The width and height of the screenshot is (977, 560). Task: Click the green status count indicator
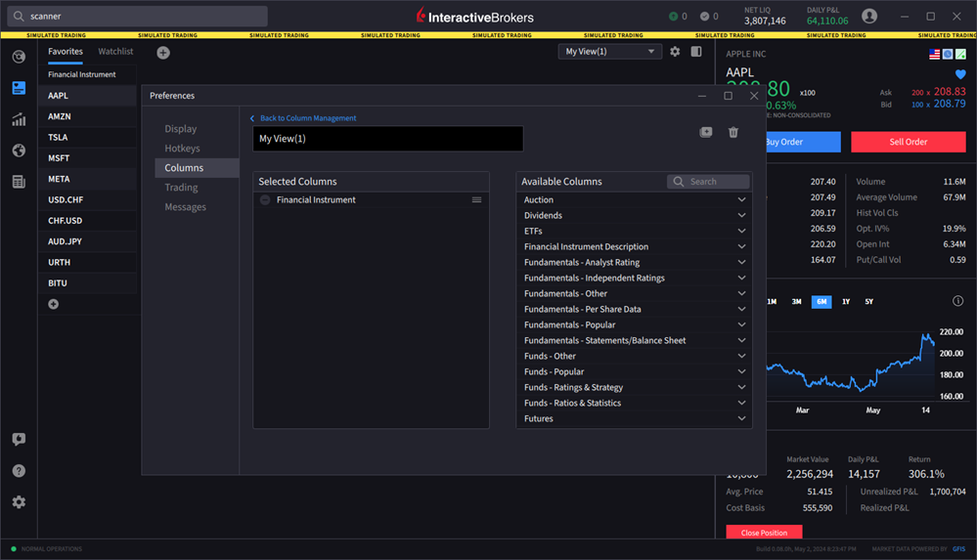click(x=678, y=17)
